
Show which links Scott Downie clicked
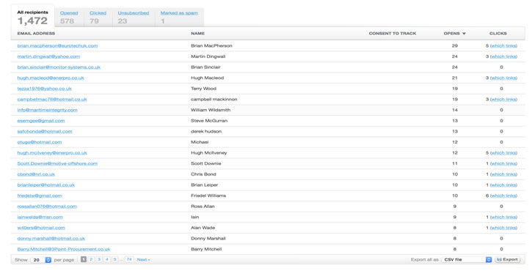coord(503,163)
